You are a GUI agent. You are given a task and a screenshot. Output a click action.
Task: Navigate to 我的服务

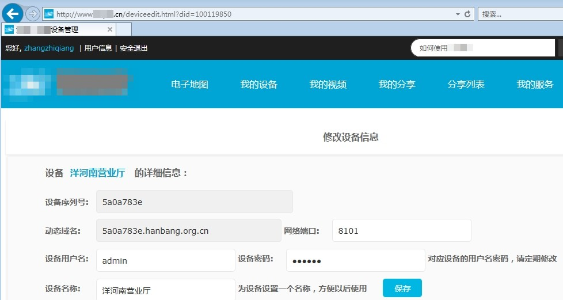[x=535, y=85]
